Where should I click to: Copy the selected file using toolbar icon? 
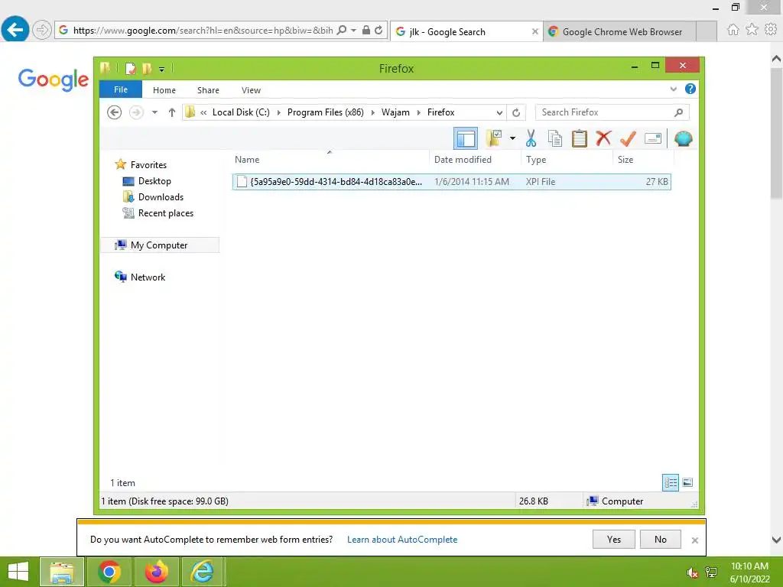[x=555, y=139]
